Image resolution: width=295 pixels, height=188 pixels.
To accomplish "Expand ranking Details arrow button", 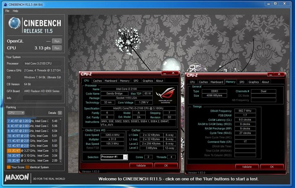I will pos(60,113).
